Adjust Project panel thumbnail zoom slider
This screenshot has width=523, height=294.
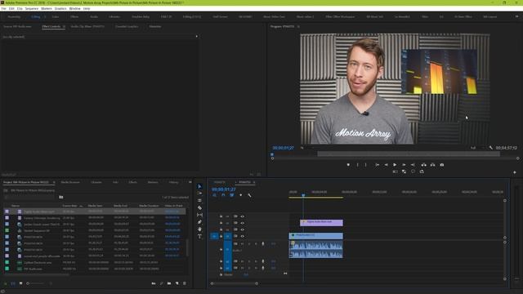tap(35, 283)
